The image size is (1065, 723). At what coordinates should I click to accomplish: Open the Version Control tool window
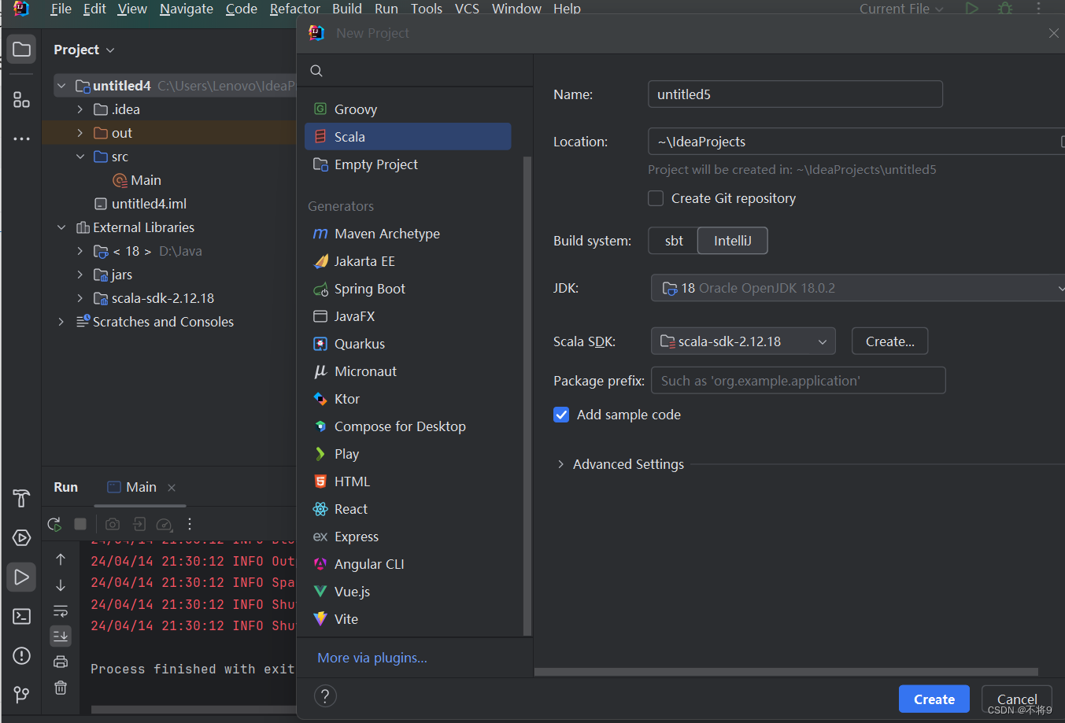[21, 694]
